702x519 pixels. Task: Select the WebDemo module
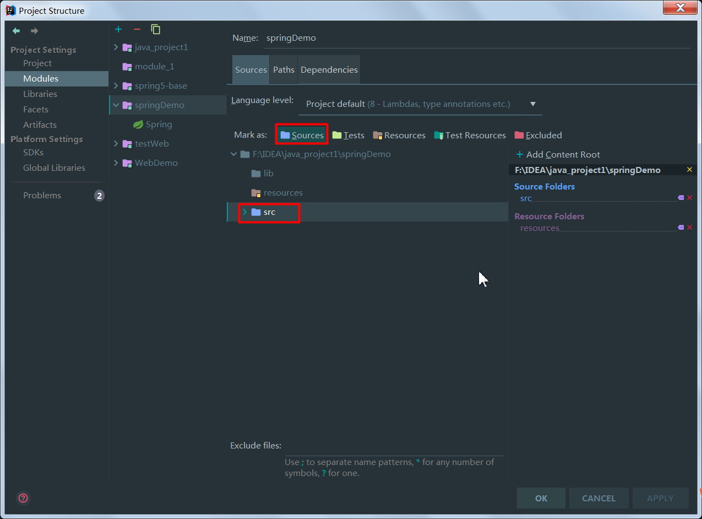pyautogui.click(x=156, y=163)
